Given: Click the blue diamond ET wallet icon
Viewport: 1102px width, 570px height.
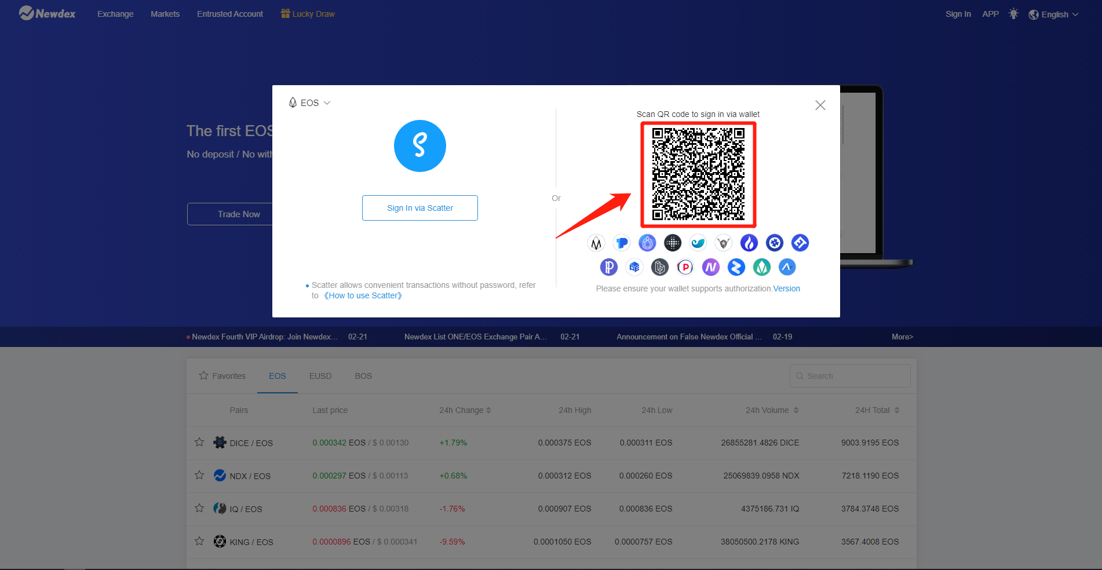Looking at the screenshot, I should tap(800, 243).
